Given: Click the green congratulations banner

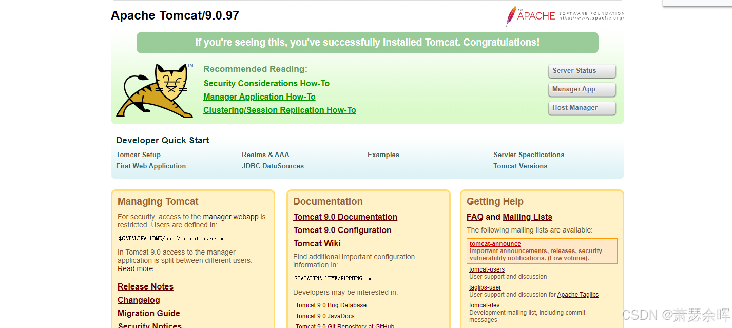Looking at the screenshot, I should (x=368, y=43).
